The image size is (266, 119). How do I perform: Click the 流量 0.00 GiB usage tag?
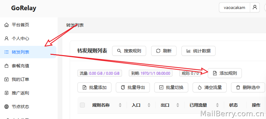(x=100, y=73)
